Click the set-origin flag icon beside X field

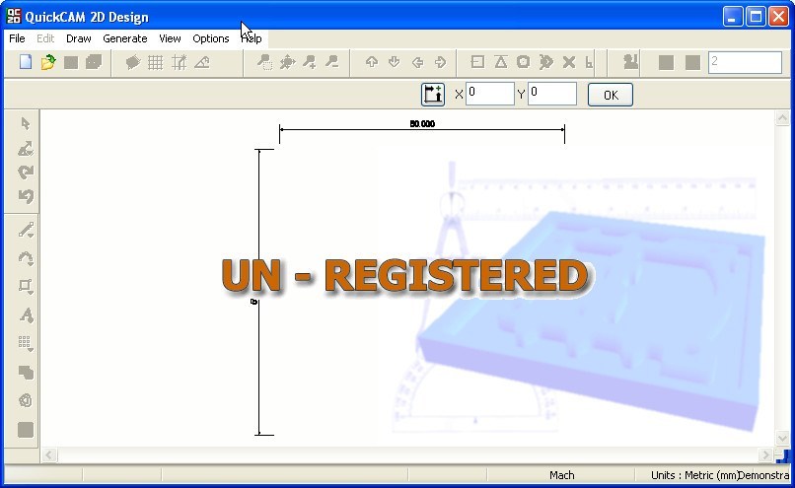click(432, 95)
